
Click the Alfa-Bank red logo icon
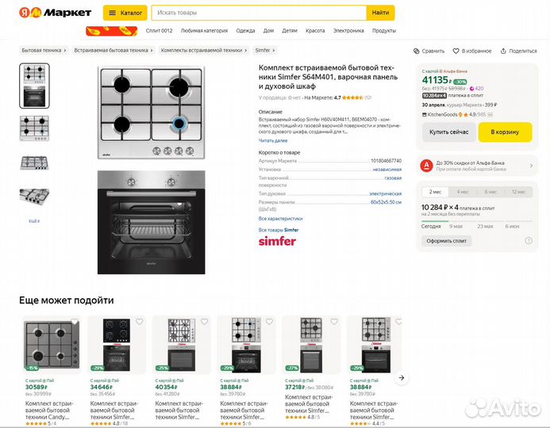pos(427,166)
